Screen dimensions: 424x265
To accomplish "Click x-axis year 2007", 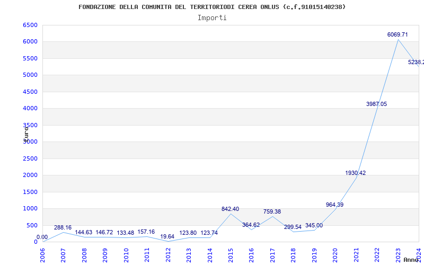I will click(x=63, y=255).
